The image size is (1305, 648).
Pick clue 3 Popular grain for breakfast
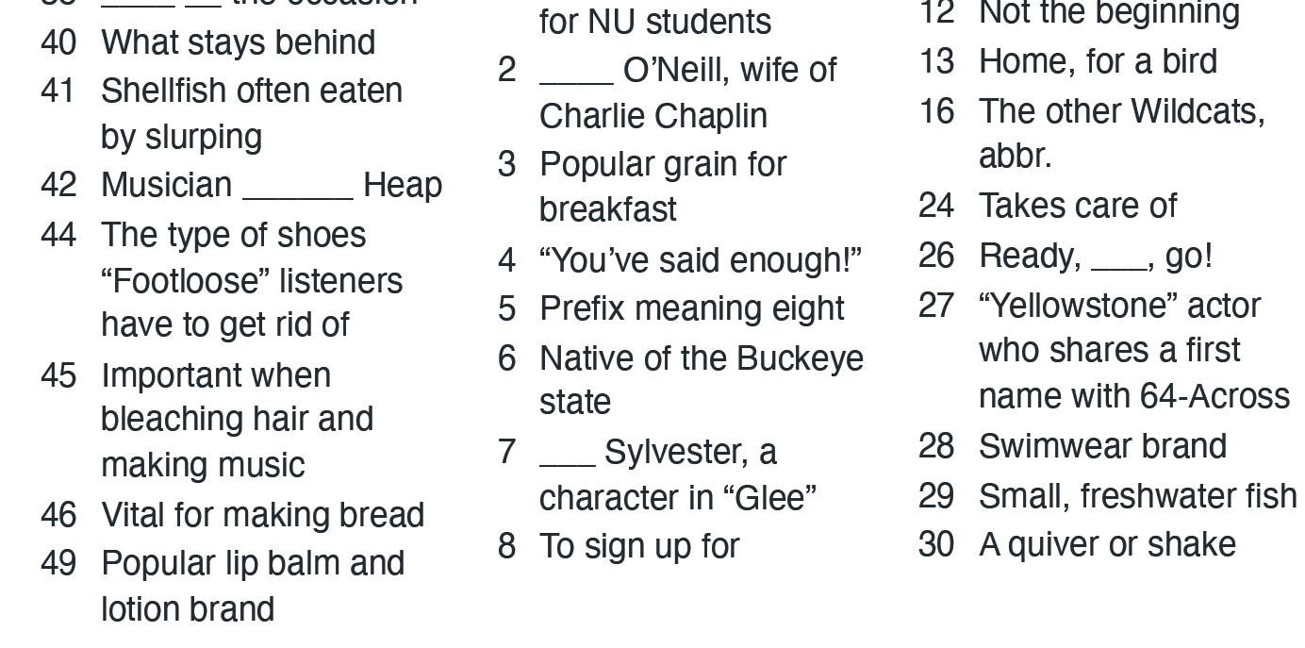(x=642, y=186)
